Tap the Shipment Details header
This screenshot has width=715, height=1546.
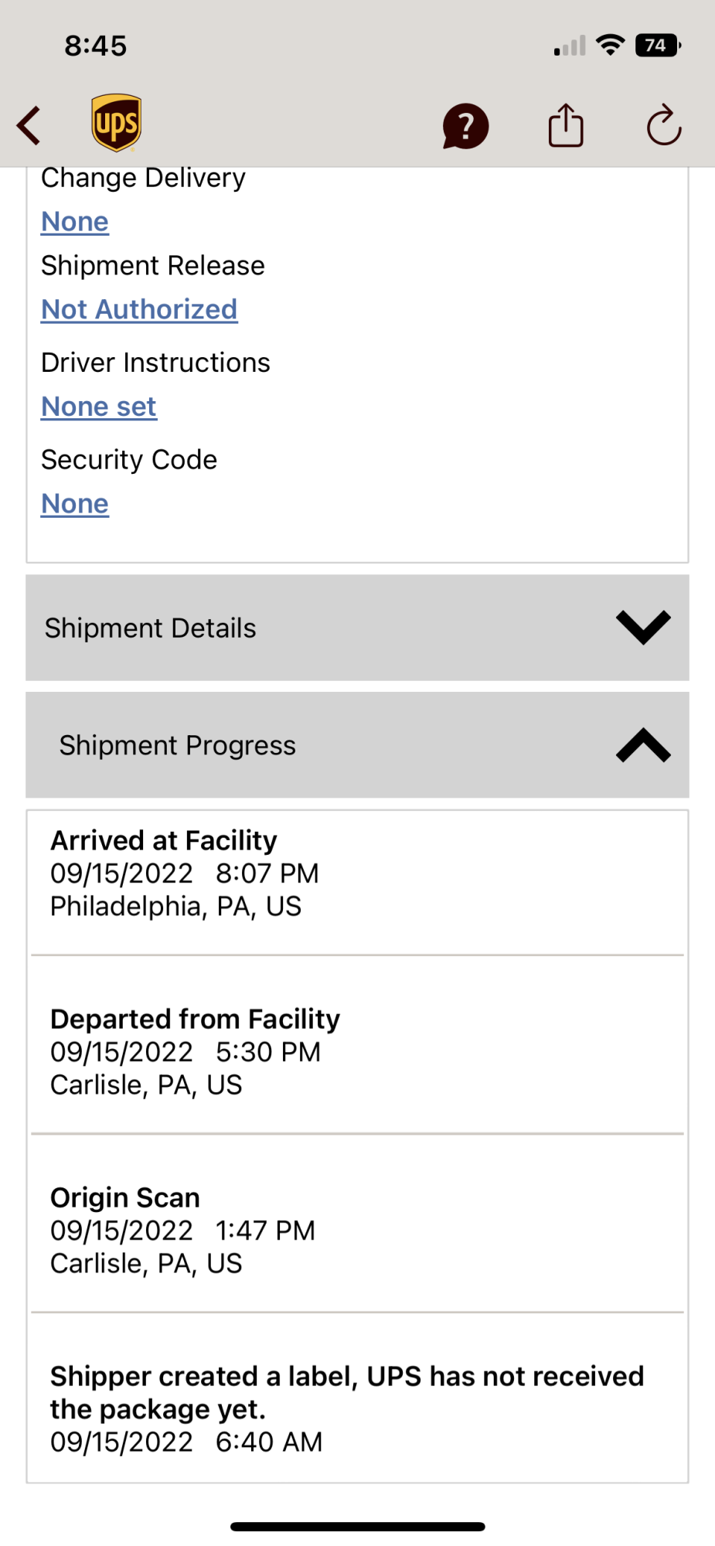(150, 628)
